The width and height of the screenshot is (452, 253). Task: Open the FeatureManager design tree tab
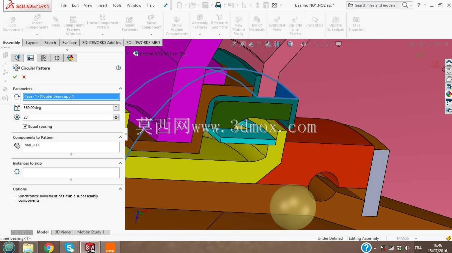coord(17,58)
